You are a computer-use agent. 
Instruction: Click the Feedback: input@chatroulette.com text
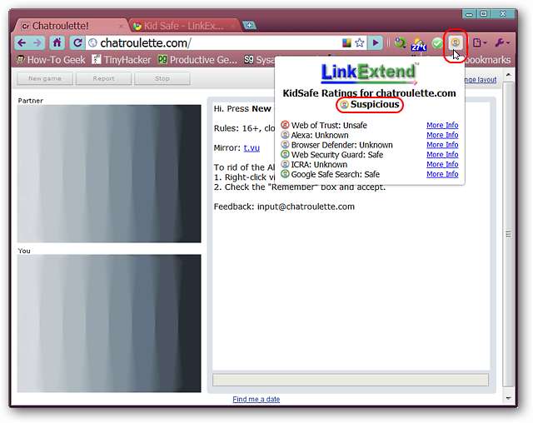[284, 207]
